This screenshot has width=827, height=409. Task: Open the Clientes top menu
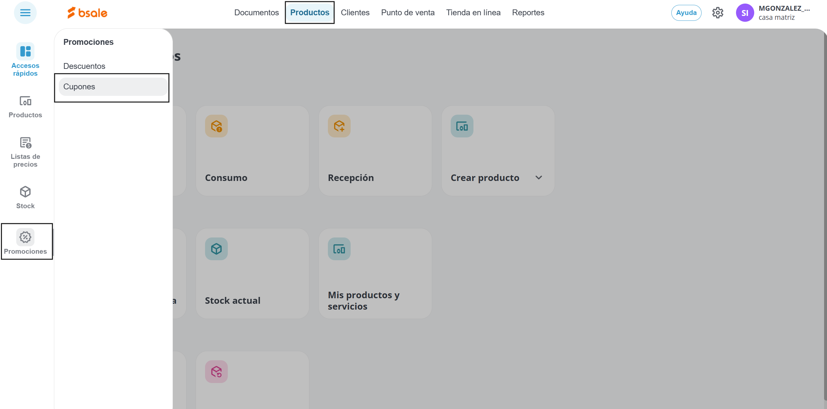[x=355, y=13]
